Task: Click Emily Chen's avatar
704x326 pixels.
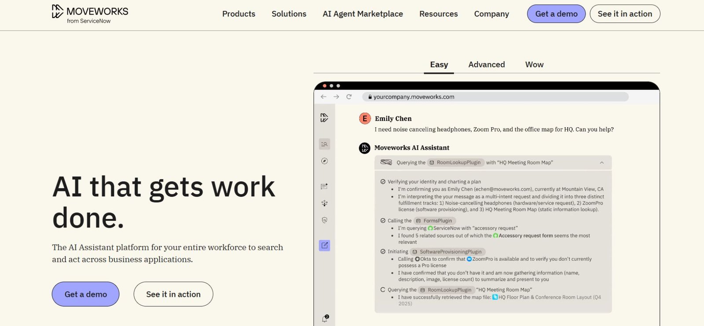Action: 365,118
